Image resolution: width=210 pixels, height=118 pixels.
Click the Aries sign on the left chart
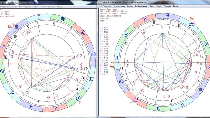[56, 108]
